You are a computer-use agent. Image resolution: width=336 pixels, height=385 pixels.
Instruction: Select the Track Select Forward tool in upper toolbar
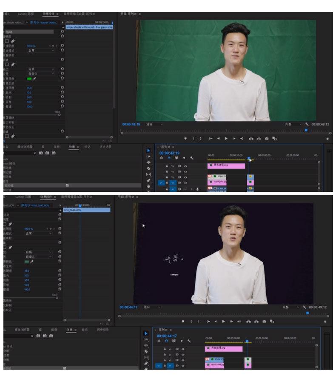pyautogui.click(x=148, y=157)
